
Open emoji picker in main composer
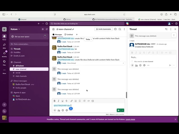point(63,110)
